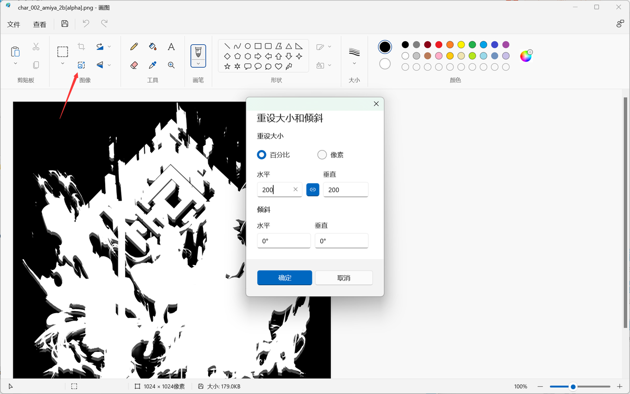
Task: Click the 1024 × 1024像素 status text
Action: [x=164, y=387]
